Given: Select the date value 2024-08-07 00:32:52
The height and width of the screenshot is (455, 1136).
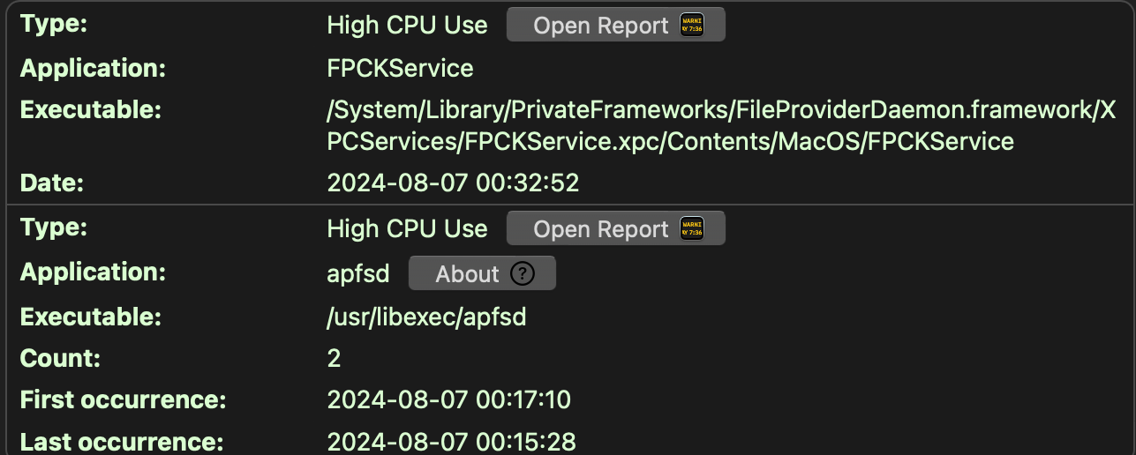Looking at the screenshot, I should click(x=453, y=183).
